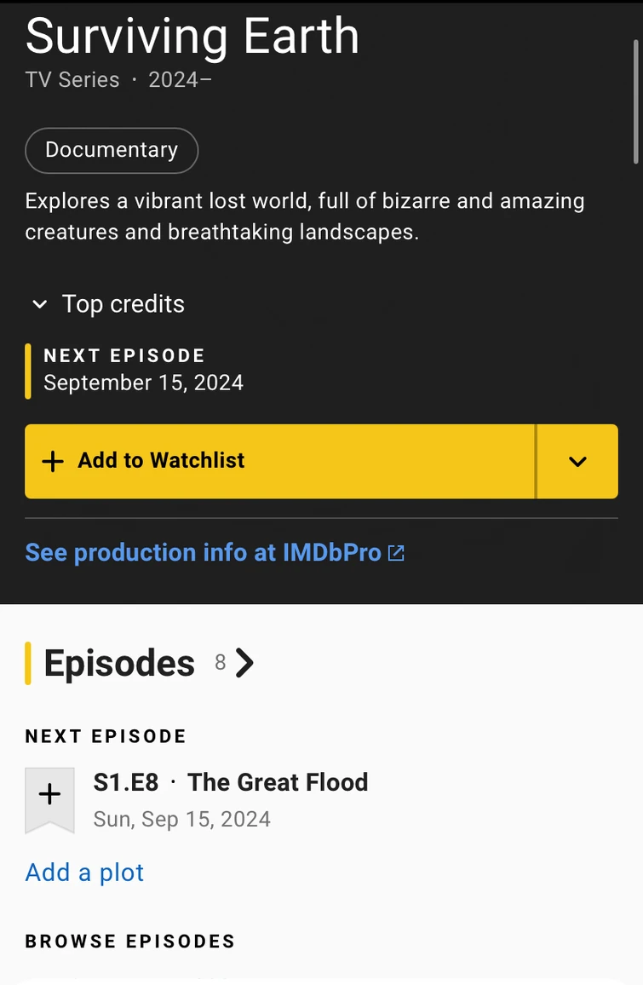Click the external link icon beside IMDbPro
The width and height of the screenshot is (643, 985).
click(396, 553)
